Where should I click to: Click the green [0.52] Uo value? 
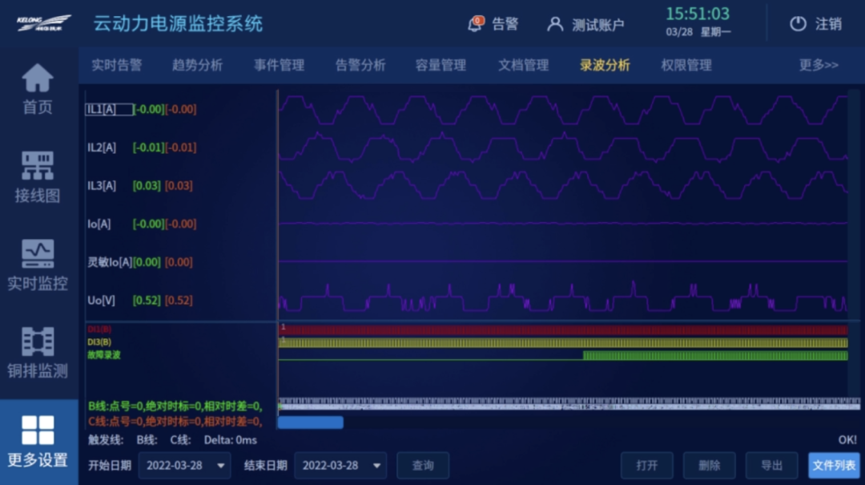[147, 301]
